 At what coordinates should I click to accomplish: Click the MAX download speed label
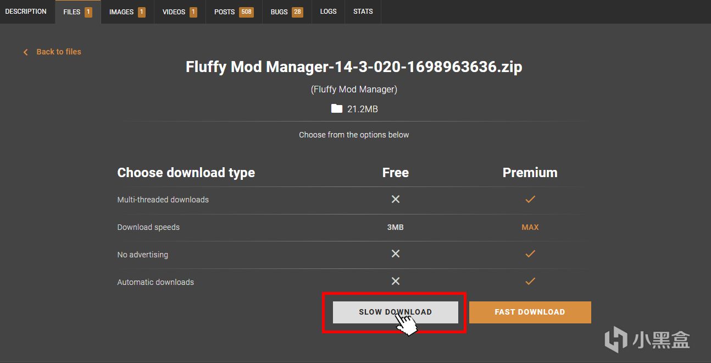pyautogui.click(x=530, y=227)
